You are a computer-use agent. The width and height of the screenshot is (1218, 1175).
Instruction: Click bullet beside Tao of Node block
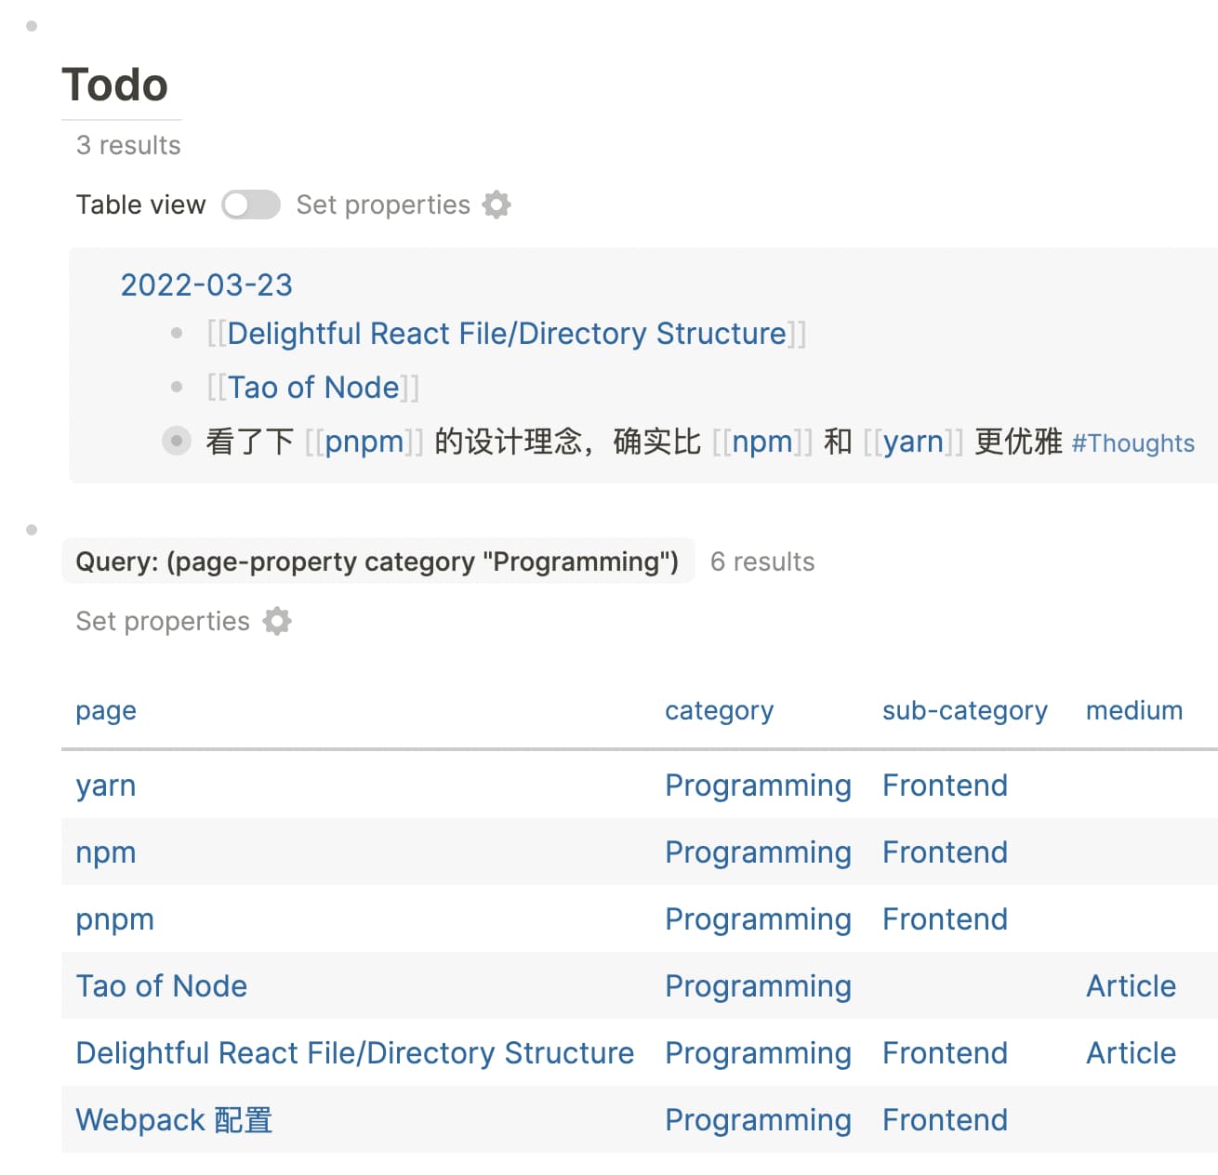(x=177, y=387)
